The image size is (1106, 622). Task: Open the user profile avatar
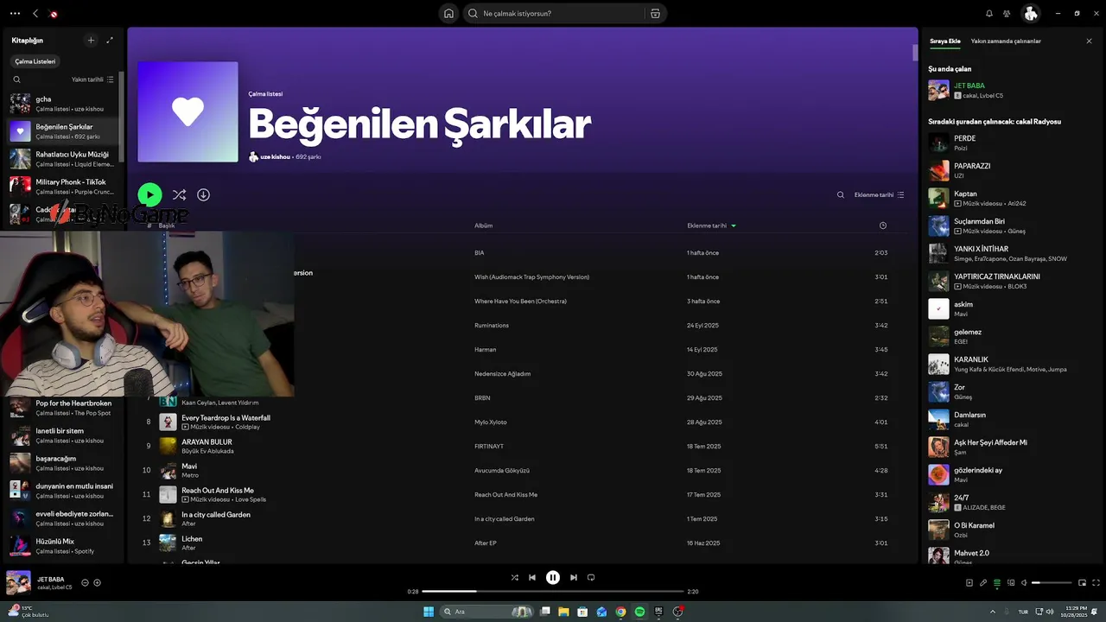1030,13
